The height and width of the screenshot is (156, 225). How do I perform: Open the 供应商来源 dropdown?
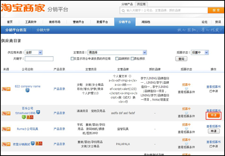click(34, 53)
